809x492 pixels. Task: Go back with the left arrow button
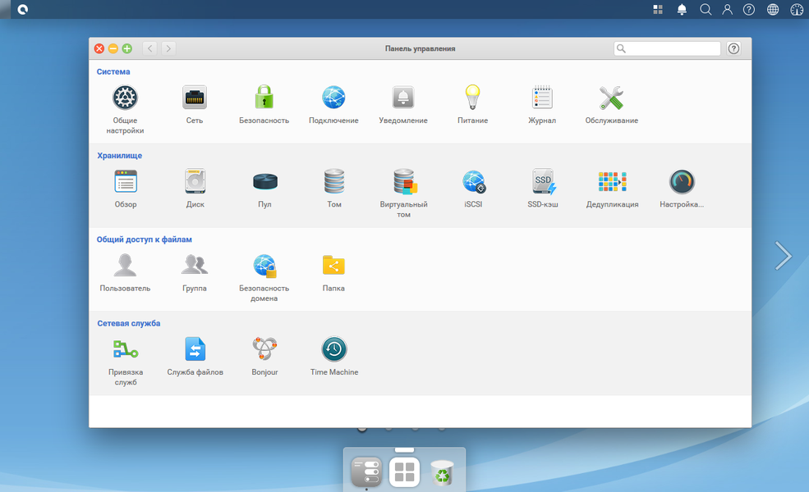pos(150,48)
